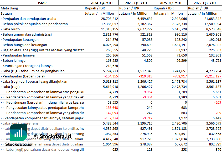
Task: Click the Satuan row label
Action: pos(6,14)
